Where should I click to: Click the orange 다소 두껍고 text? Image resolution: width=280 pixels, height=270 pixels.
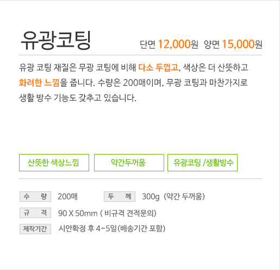158,67
